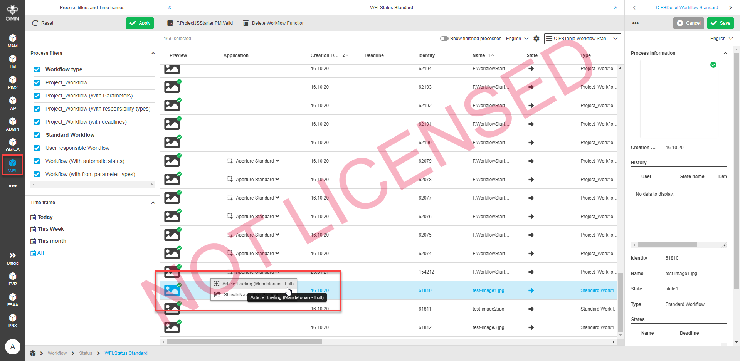Uncheck the Project_Workflow filter

(37, 82)
